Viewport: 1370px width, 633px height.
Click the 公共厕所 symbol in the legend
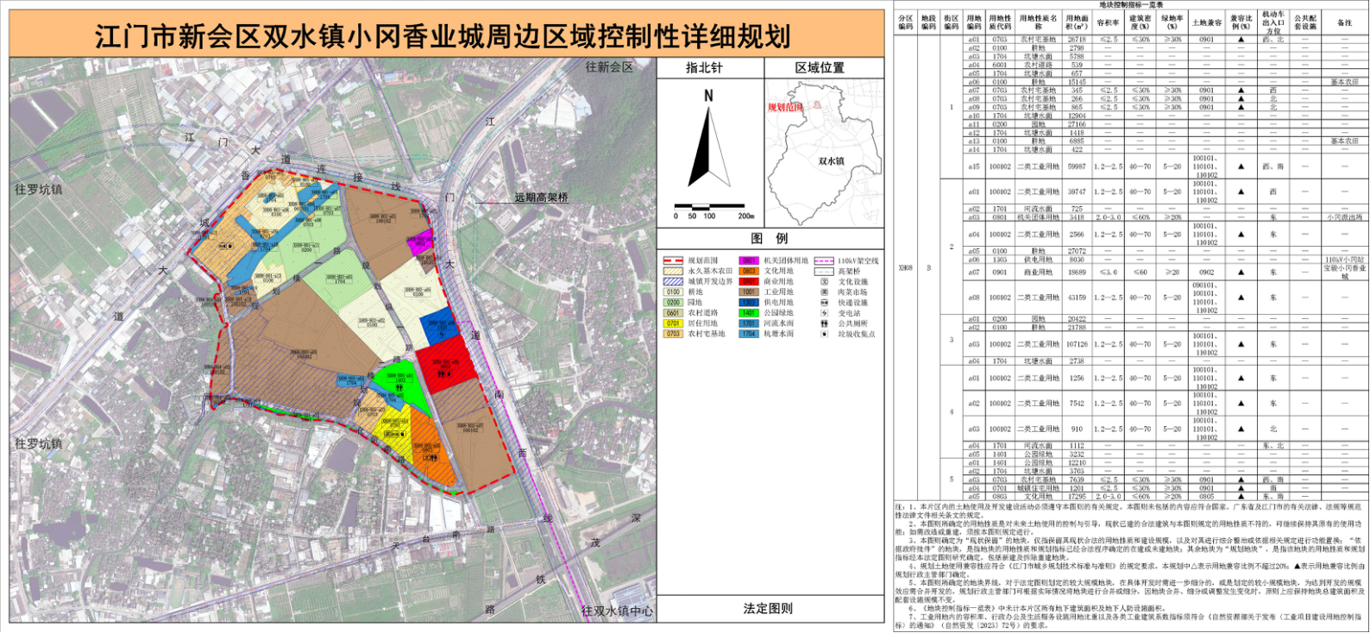click(824, 323)
